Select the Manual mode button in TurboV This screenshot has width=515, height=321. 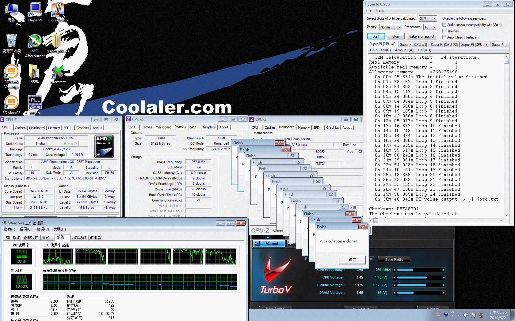coord(269,244)
